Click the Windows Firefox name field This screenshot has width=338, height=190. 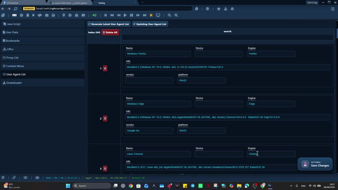click(158, 54)
